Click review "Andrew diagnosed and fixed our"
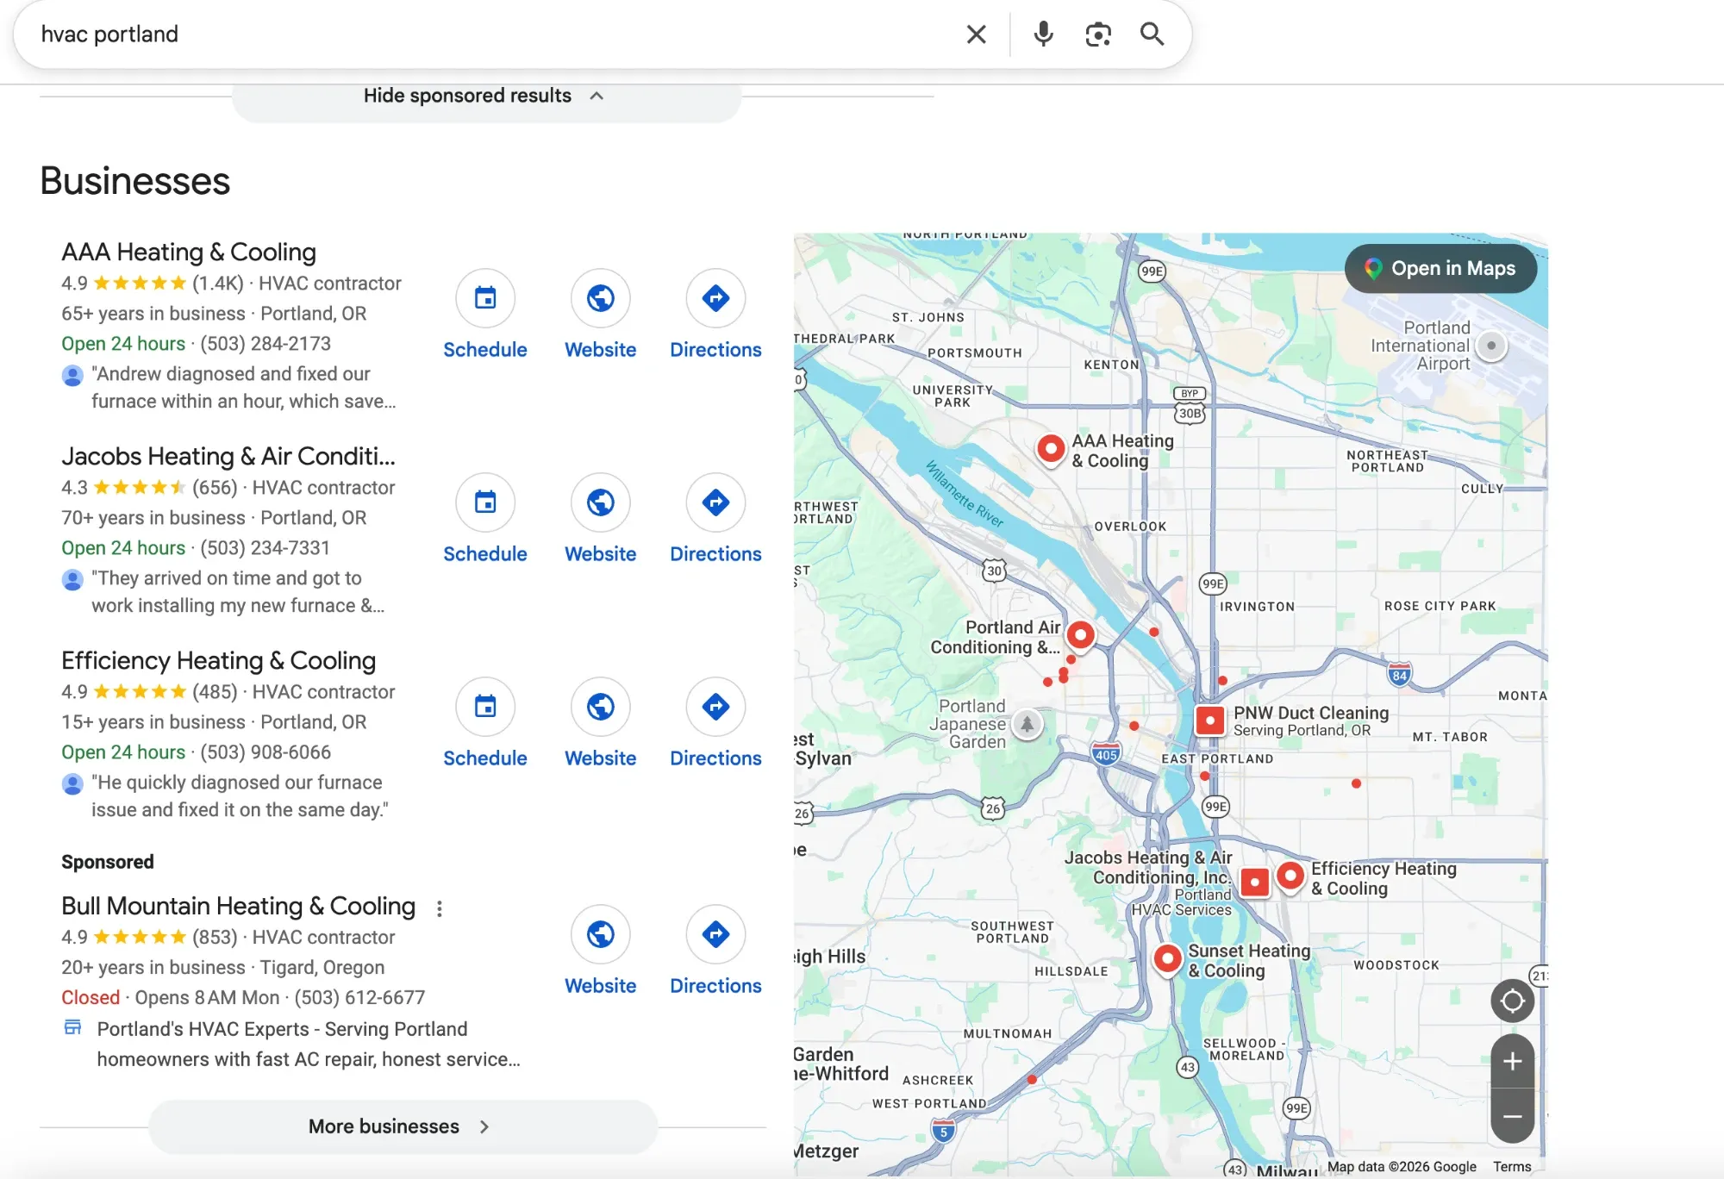The image size is (1724, 1179). point(231,374)
